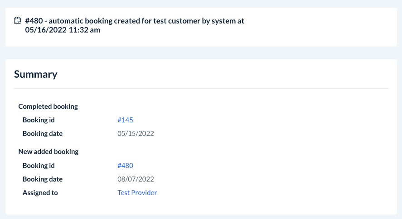Click the 08/07/2022 booking date value
This screenshot has width=402, height=219.
(x=136, y=179)
